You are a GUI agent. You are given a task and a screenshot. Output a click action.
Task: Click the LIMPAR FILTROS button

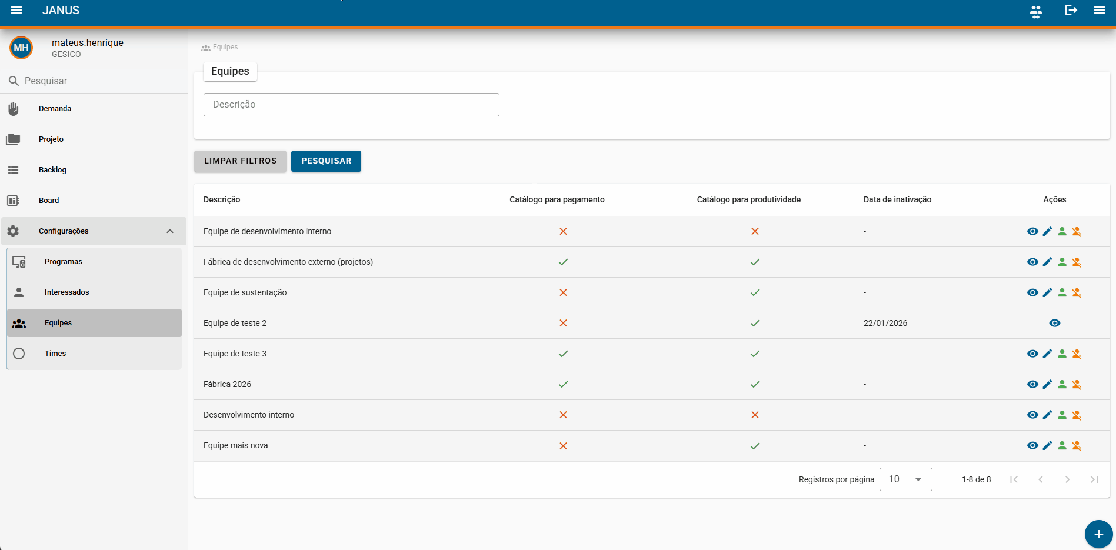(240, 161)
